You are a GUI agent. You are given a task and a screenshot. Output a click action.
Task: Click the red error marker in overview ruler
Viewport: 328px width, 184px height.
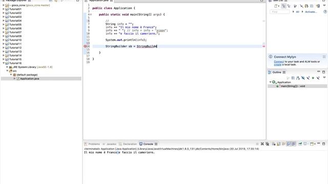tap(264, 47)
